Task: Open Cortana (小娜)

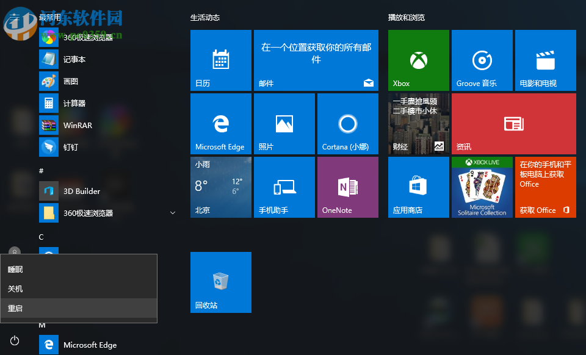Action: (347, 123)
